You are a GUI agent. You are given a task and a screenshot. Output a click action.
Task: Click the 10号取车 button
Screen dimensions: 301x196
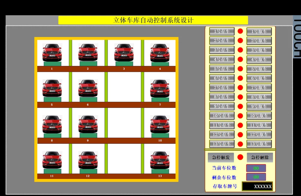pos(259,116)
